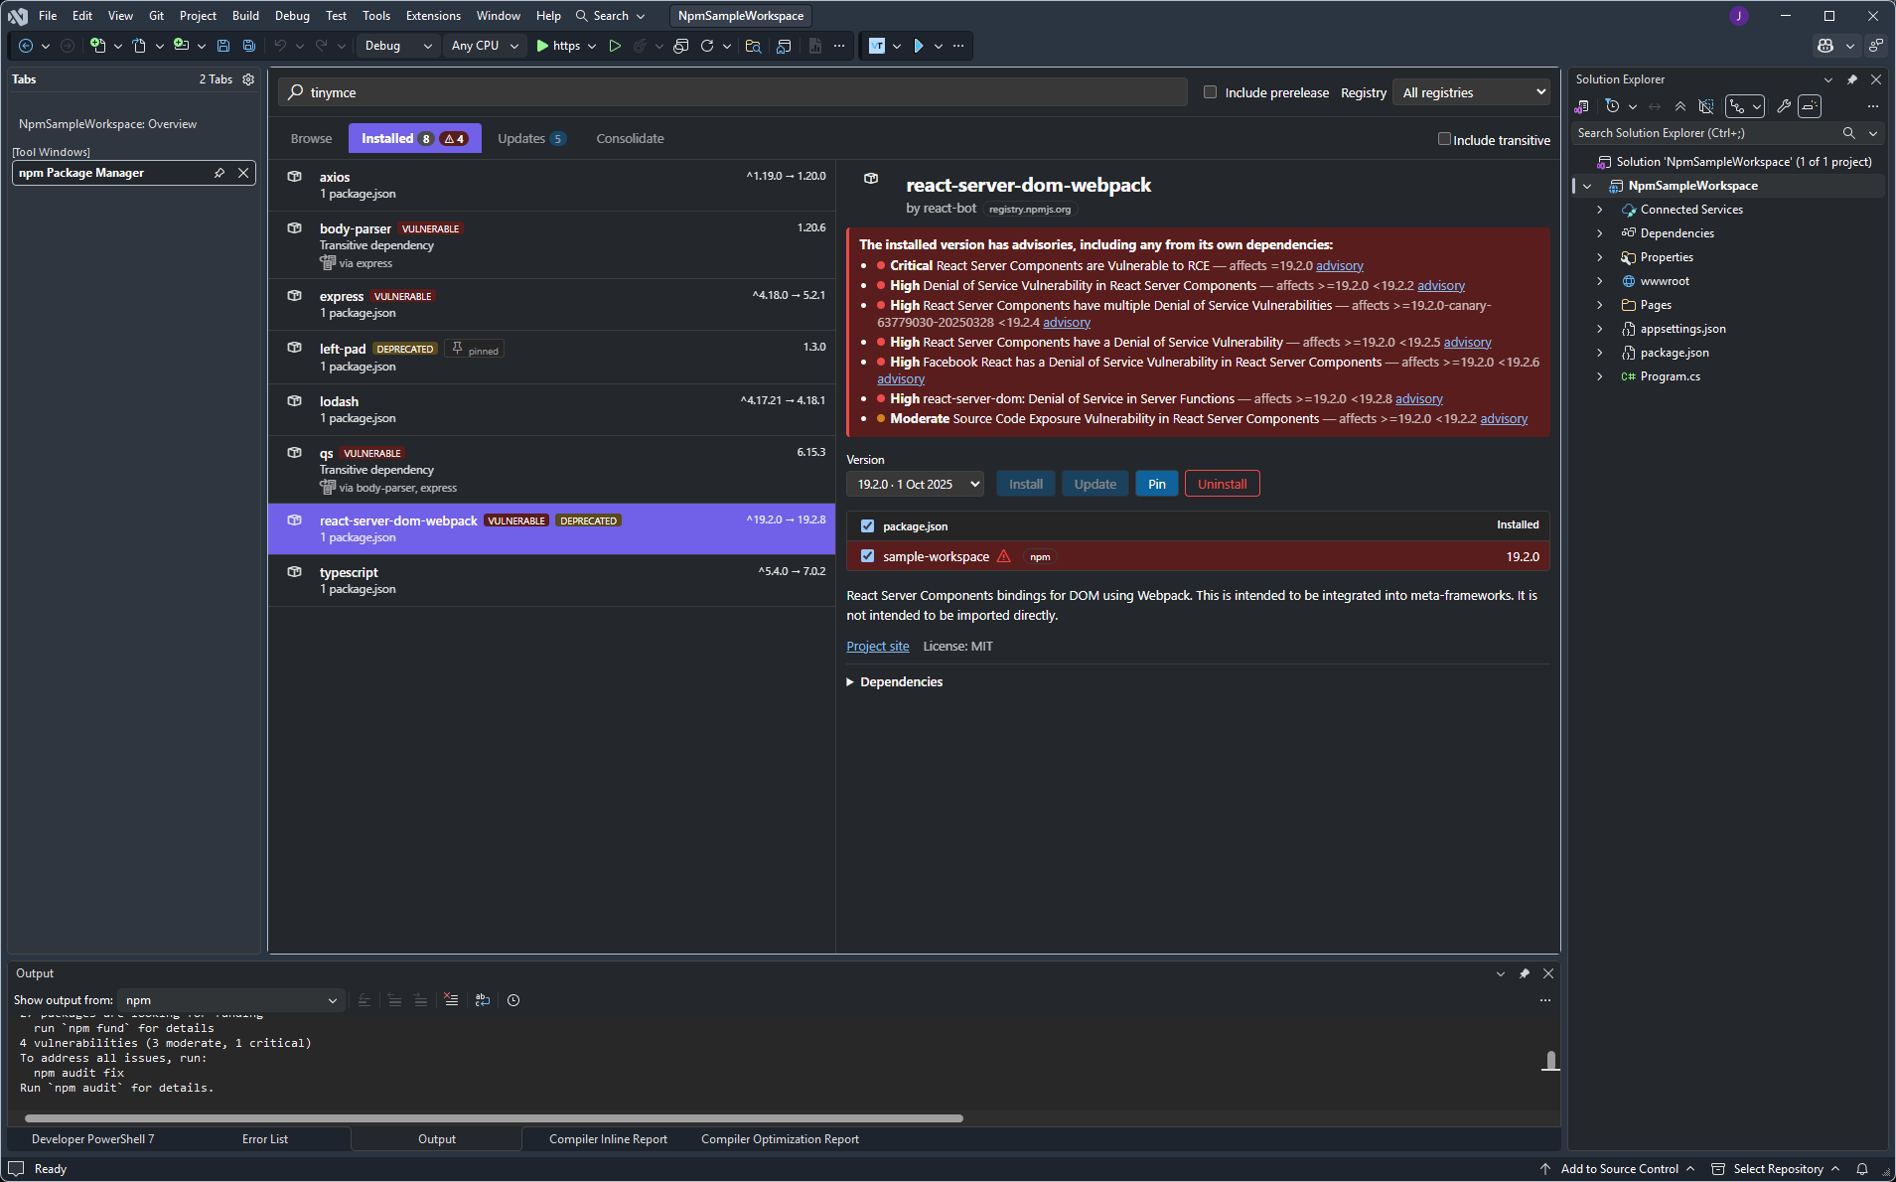
Task: Click the Navigate Backward arrow icon
Action: (x=26, y=46)
